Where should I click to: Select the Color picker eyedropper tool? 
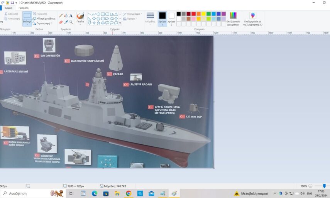tap(66, 22)
